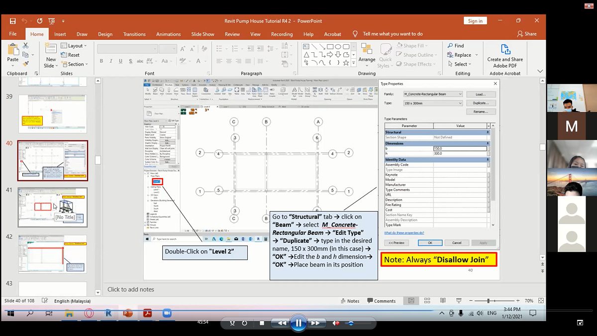The height and width of the screenshot is (336, 597).
Task: Stop the video with the stop icon
Action: tap(262, 323)
